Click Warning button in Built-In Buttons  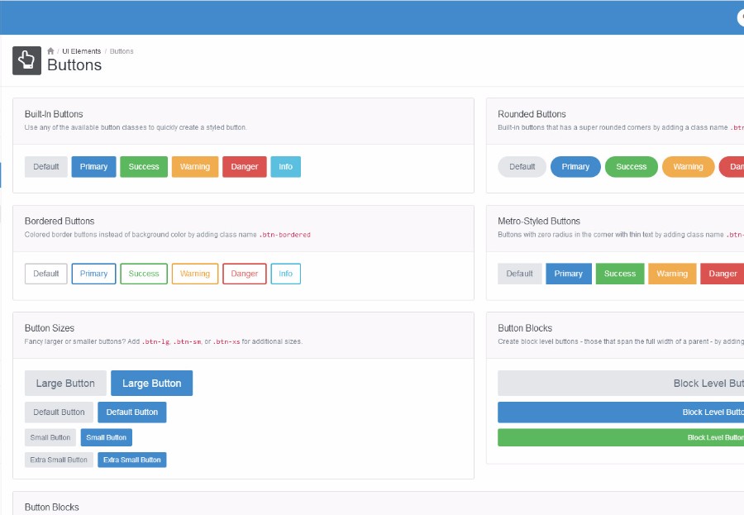click(x=195, y=167)
